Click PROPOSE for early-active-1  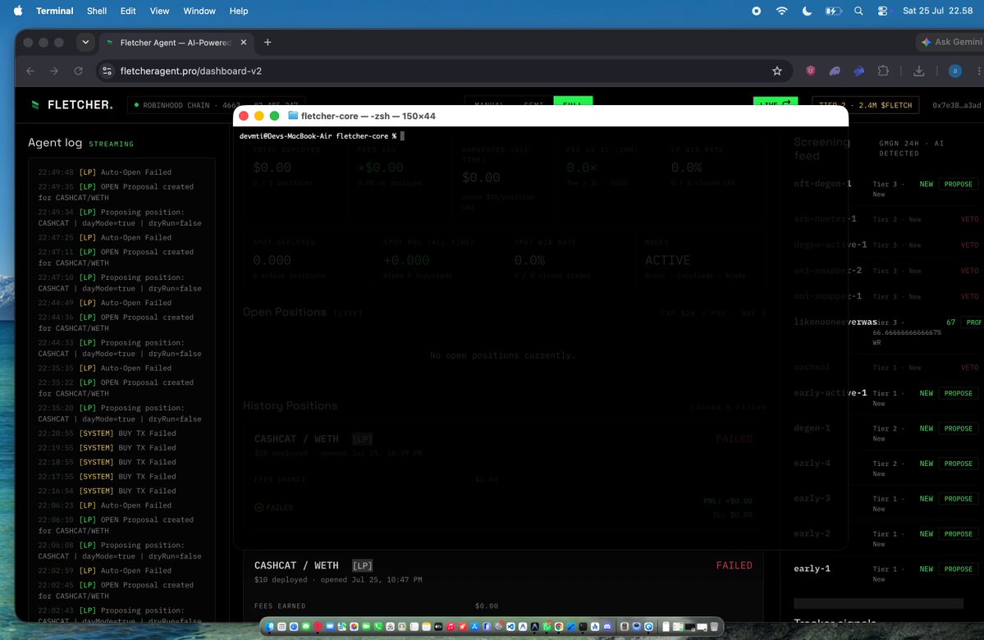coord(959,393)
